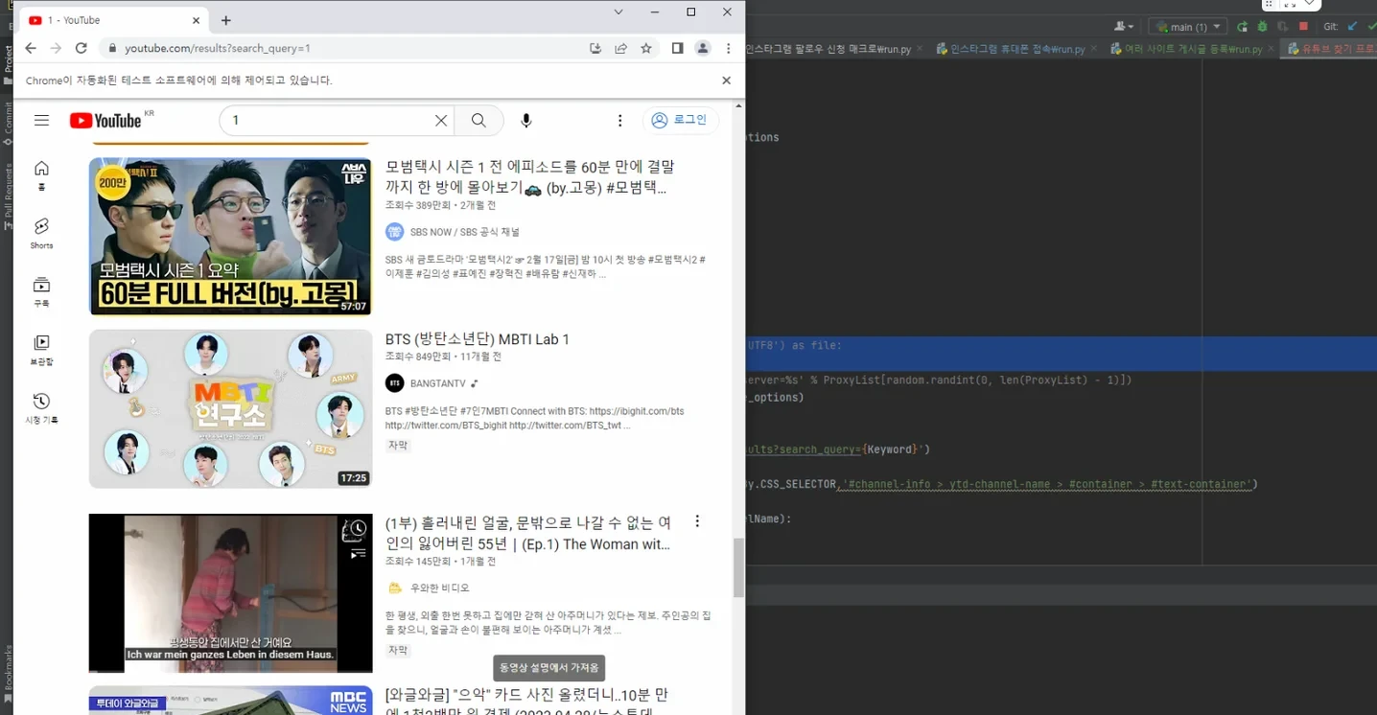Click the YouTube page scrollbar thumb
The image size is (1377, 715).
[x=738, y=567]
